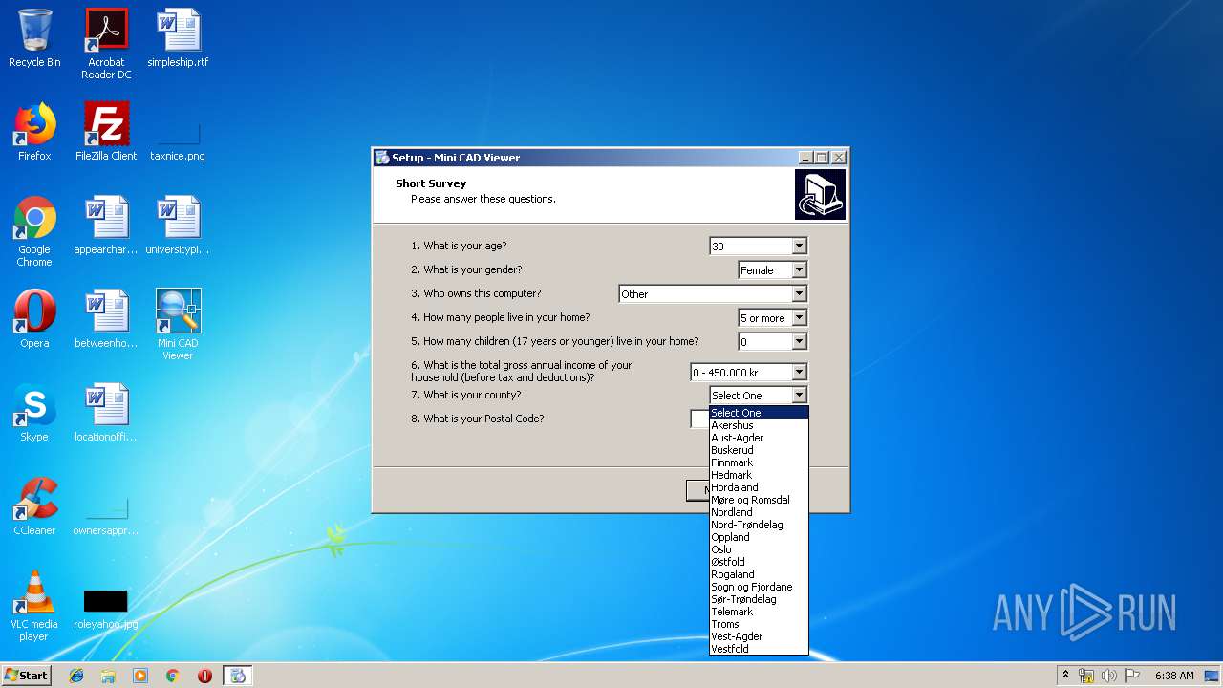The height and width of the screenshot is (688, 1223).
Task: Click the Start button
Action: click(27, 676)
